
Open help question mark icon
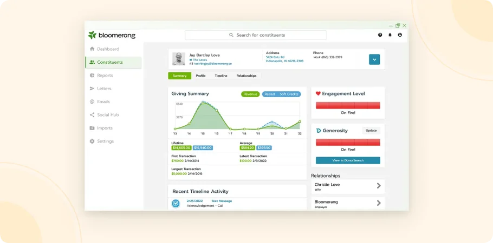click(380, 35)
